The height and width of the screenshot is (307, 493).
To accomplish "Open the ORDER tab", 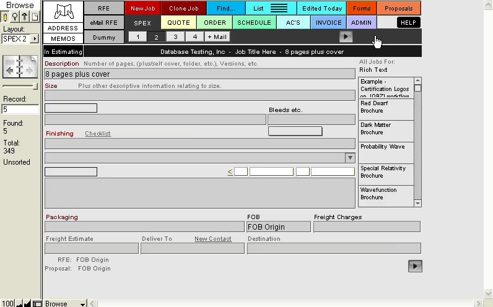I will pos(215,23).
